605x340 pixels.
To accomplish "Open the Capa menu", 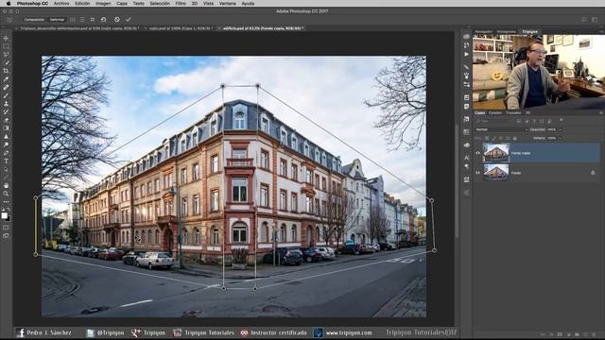I will [122, 3].
